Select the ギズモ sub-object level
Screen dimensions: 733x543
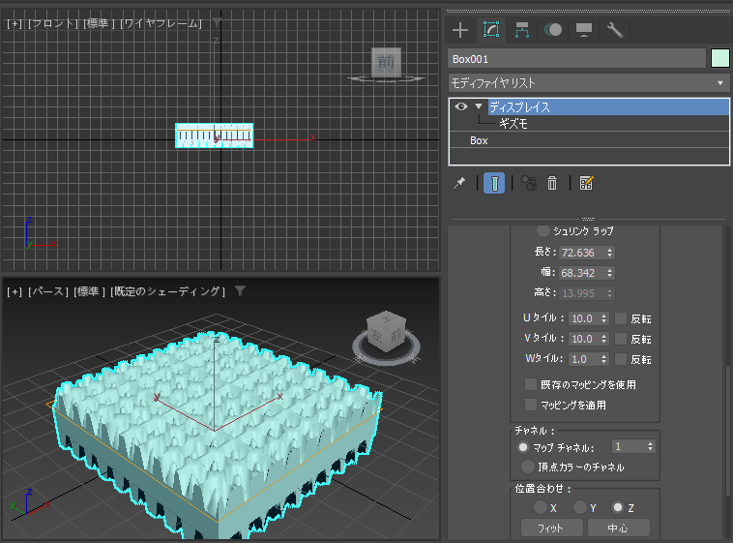(x=513, y=124)
